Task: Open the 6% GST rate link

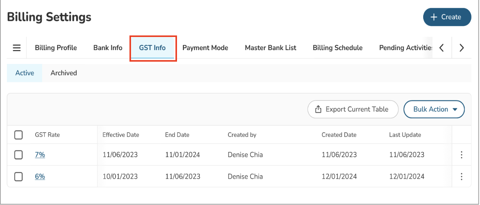Action: 40,176
